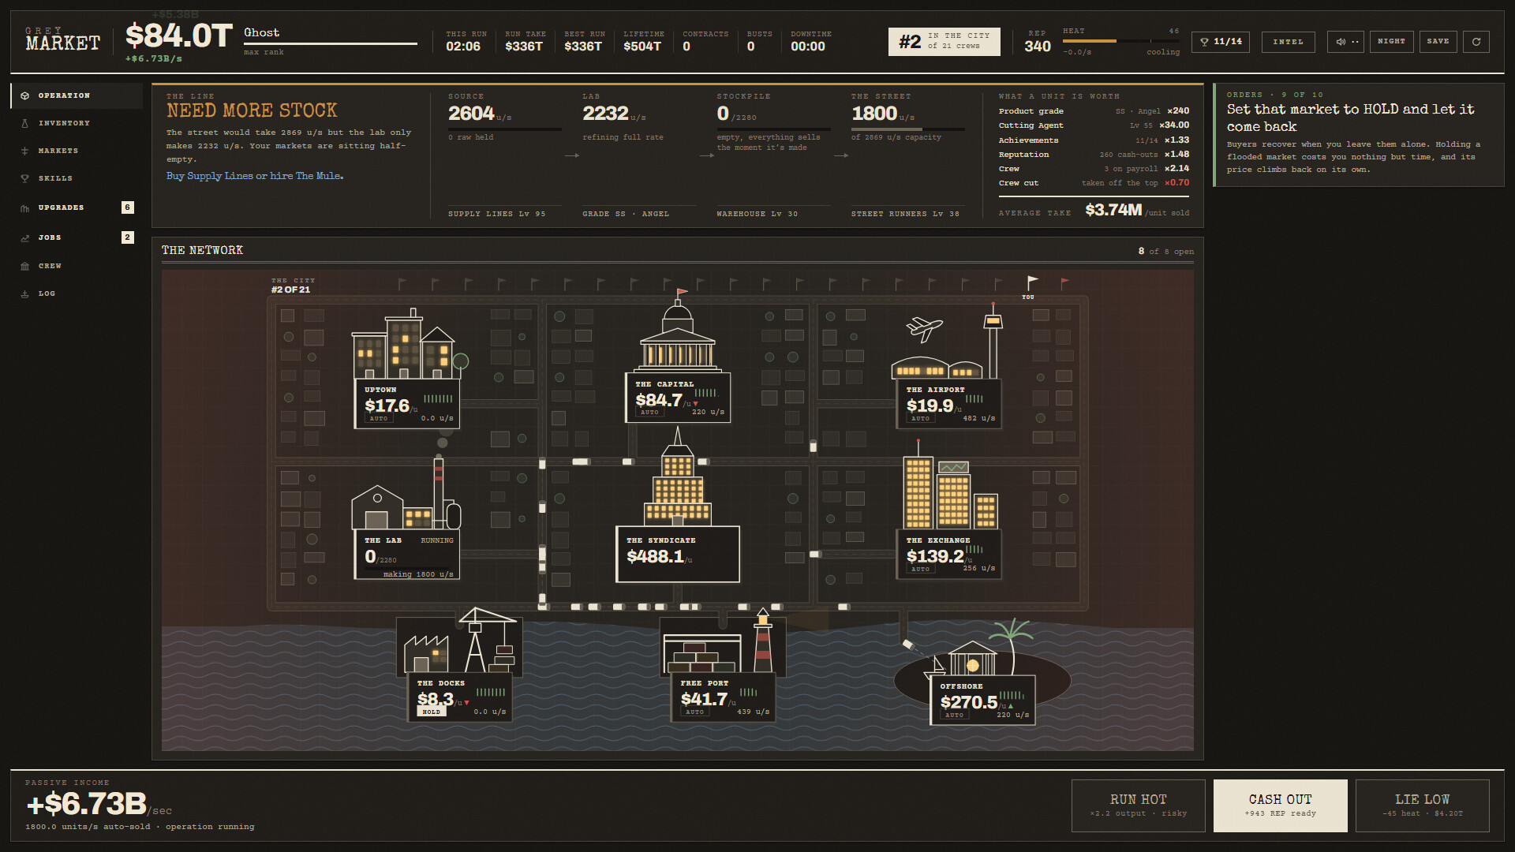Click the Ghost rank progress bar
Viewport: 1515px width, 852px height.
coord(330,43)
